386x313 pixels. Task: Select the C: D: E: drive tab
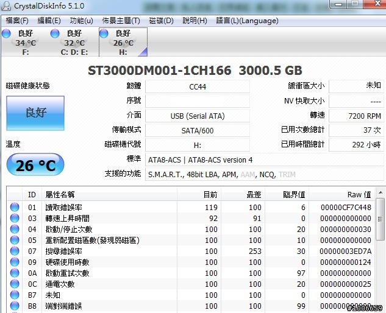pyautogui.click(x=74, y=42)
